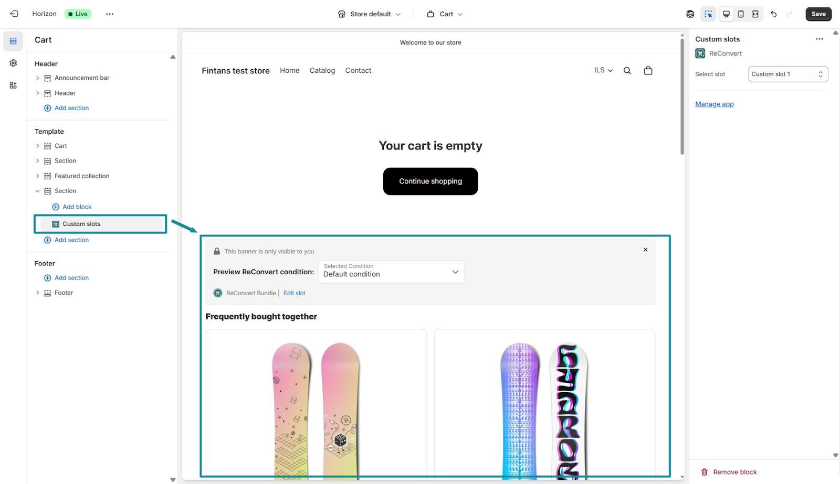
Task: Open Catalog in store navigation
Action: pos(322,70)
